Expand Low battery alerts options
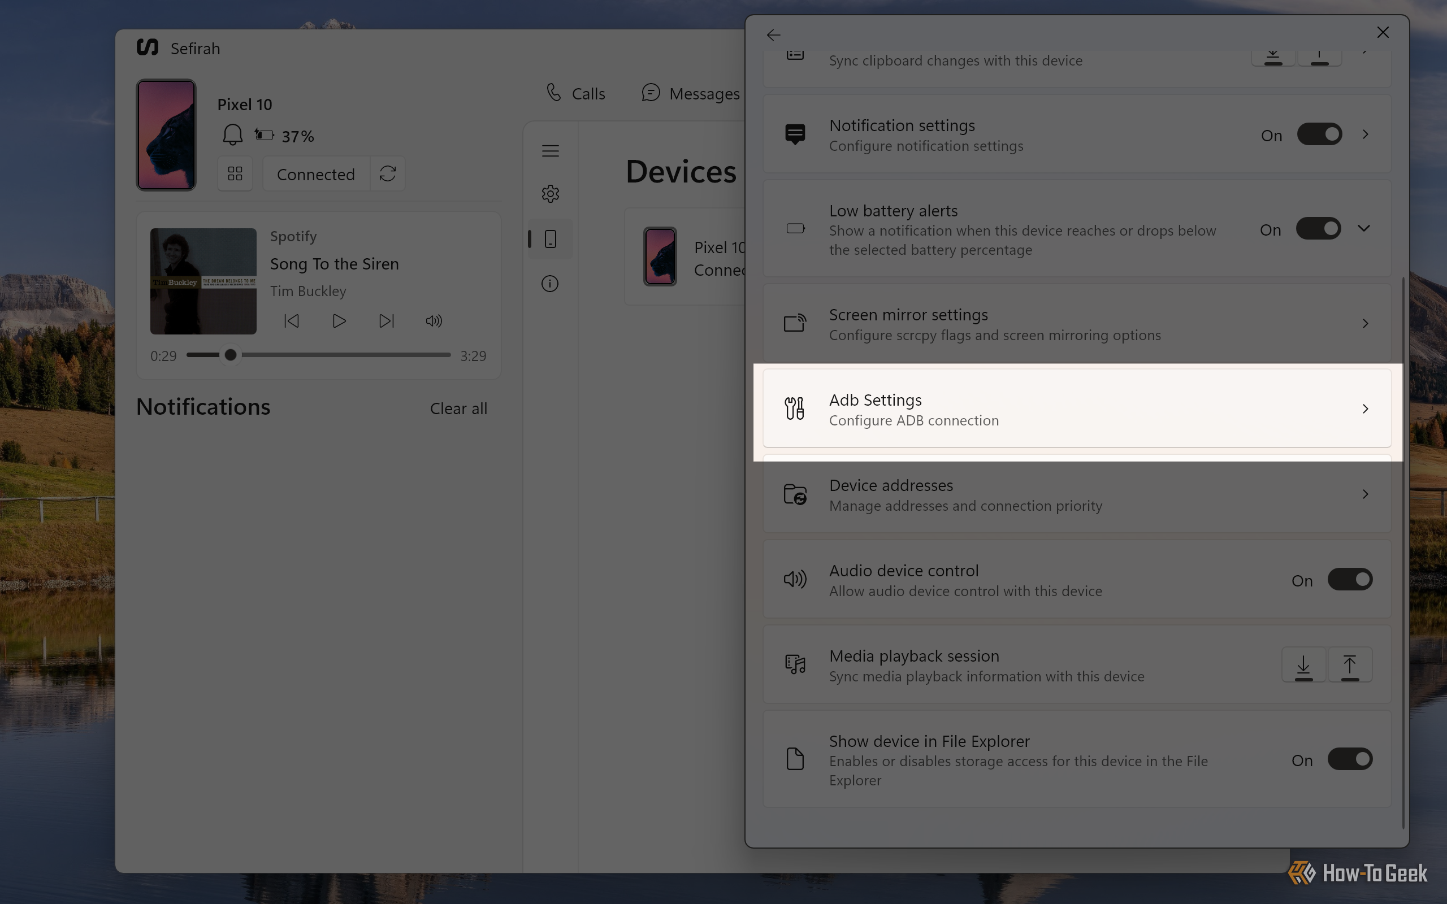Screen dimensions: 1447x904 (1363, 228)
